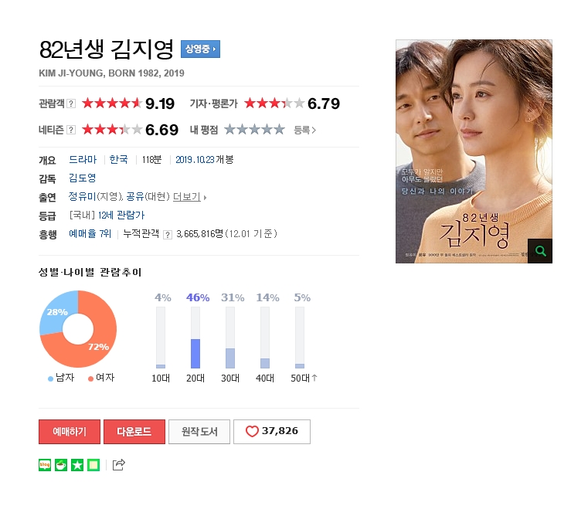
Task: Click the 예매하기 booking button
Action: [70, 432]
